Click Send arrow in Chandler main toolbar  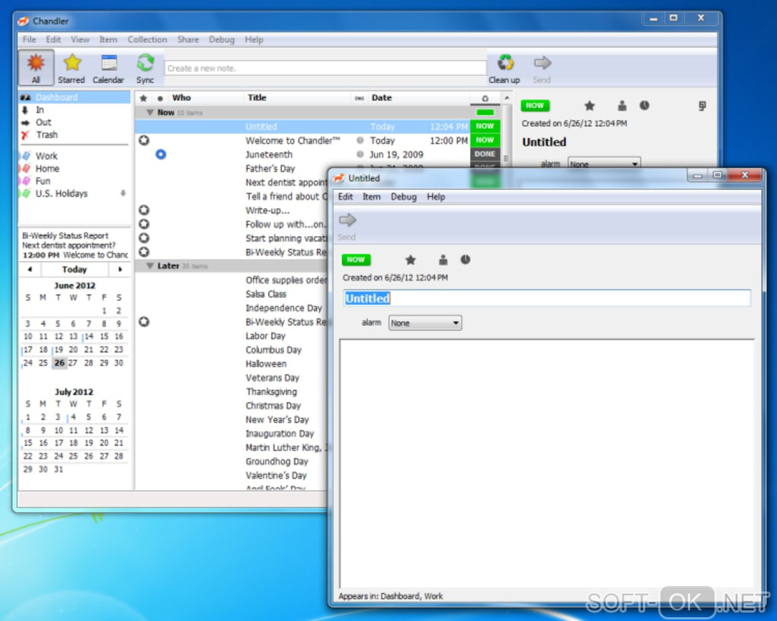click(x=542, y=63)
